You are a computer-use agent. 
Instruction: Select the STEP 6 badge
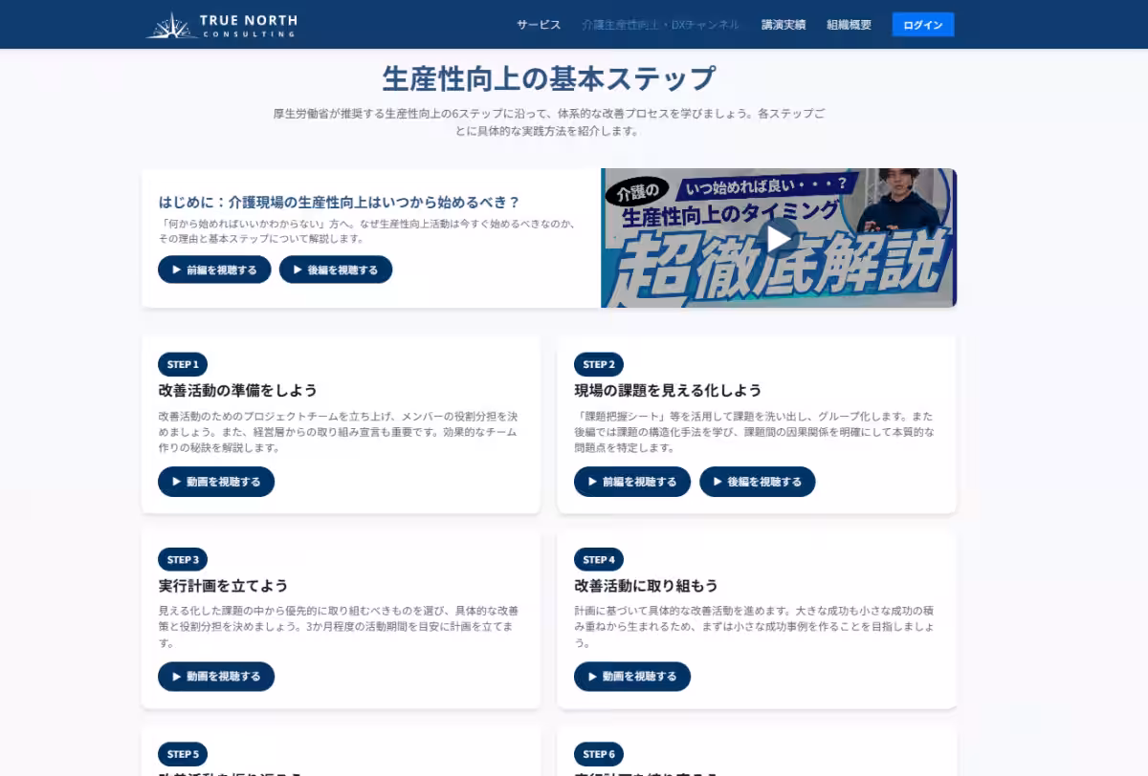[598, 754]
